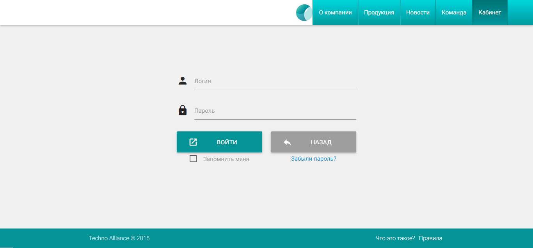Open the Правила footer link
Viewport: 533px width, 248px height.
[430, 238]
